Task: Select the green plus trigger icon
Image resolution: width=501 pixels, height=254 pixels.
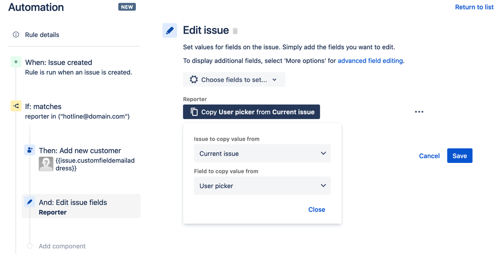Action: click(x=16, y=62)
